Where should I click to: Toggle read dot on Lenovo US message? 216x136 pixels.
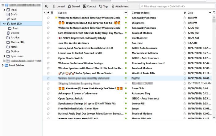pos(126,104)
